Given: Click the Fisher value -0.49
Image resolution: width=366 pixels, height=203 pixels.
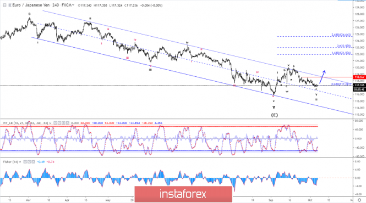Looking at the screenshot, I should [x=41, y=162].
